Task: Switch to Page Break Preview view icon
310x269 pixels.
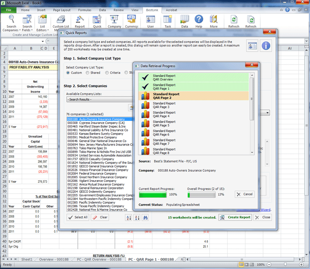Action: point(252,265)
